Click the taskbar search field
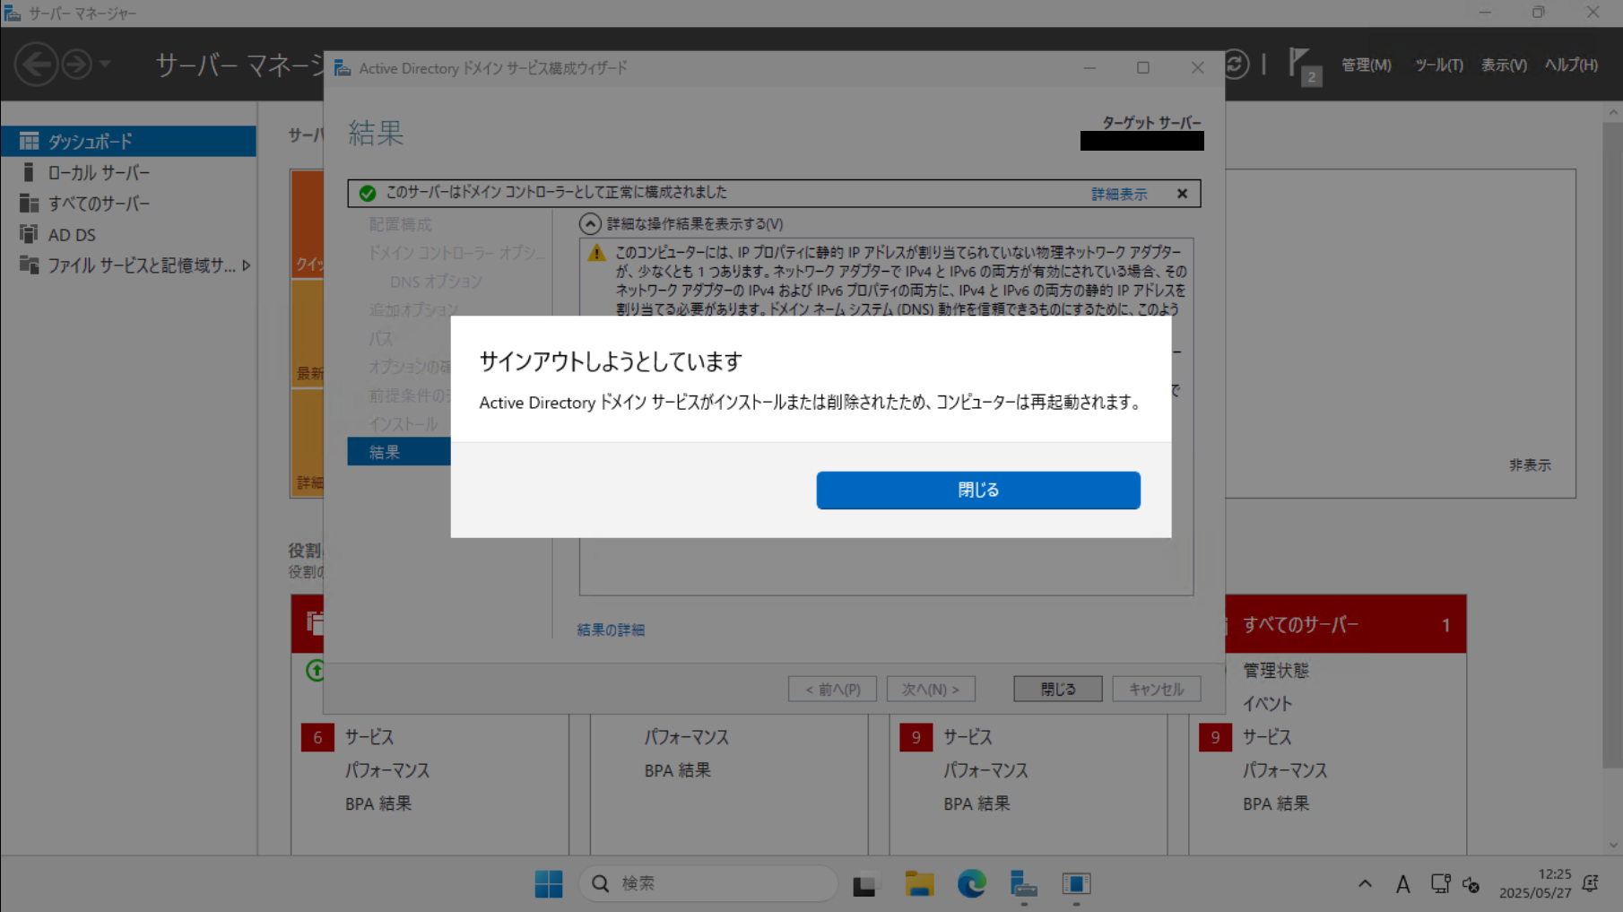This screenshot has height=912, width=1623. click(x=708, y=882)
